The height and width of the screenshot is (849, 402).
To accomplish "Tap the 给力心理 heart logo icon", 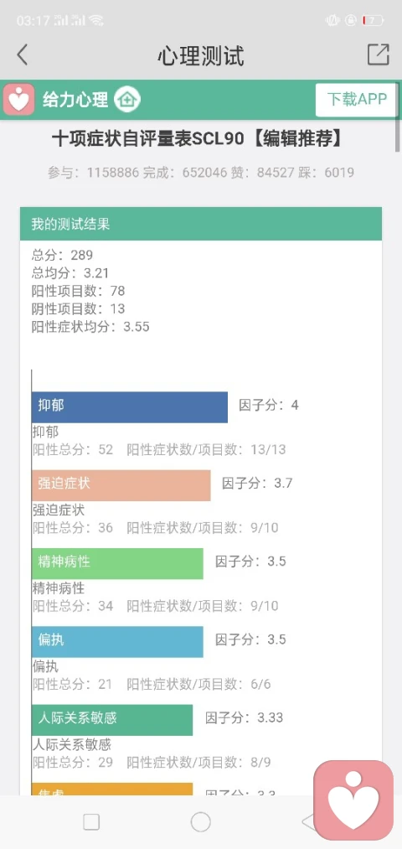I will (19, 100).
